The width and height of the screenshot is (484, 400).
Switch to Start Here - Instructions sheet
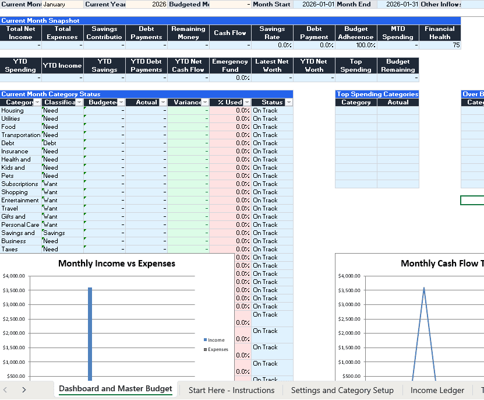coord(231,390)
